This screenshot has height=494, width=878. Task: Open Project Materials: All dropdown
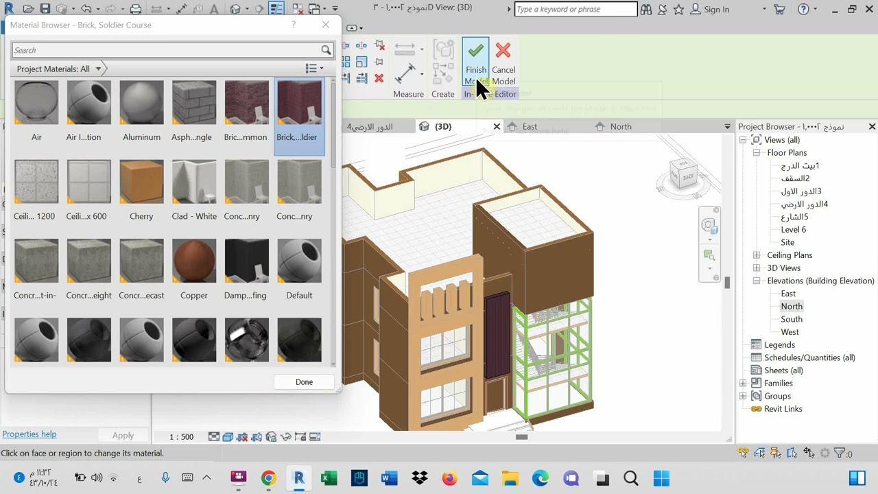59,69
